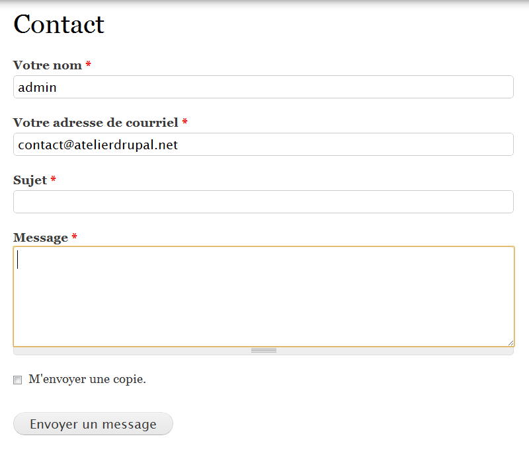Screen dimensions: 529x455
Task: Click the Message field label
Action: [40, 238]
